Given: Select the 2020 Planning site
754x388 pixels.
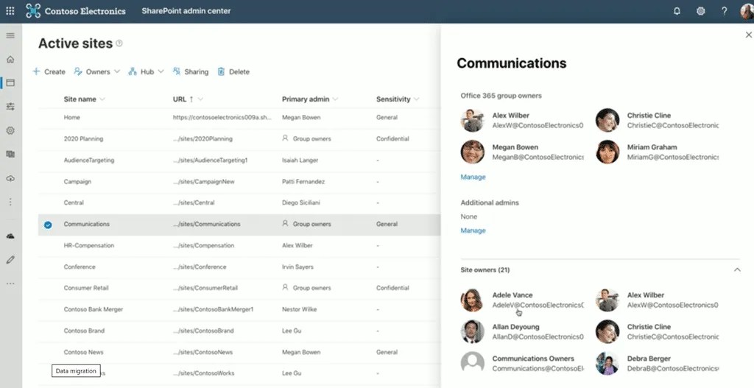Looking at the screenshot, I should coord(239,139).
